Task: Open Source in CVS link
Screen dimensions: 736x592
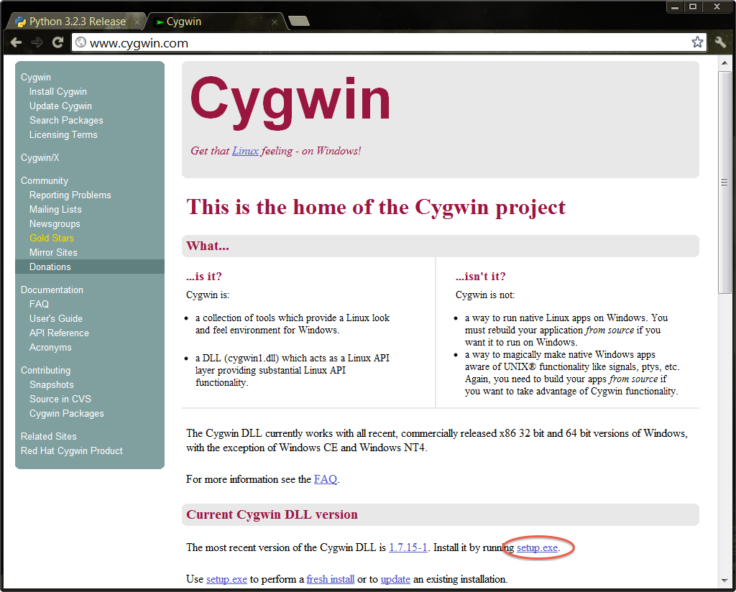Action: click(x=60, y=399)
